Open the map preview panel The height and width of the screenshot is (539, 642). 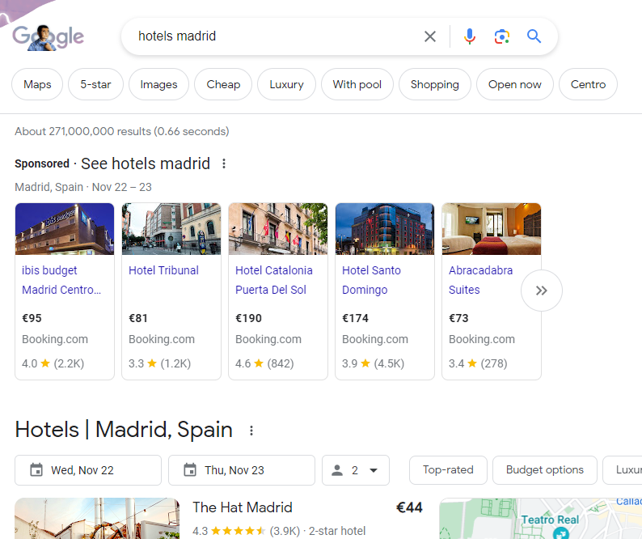(540, 518)
